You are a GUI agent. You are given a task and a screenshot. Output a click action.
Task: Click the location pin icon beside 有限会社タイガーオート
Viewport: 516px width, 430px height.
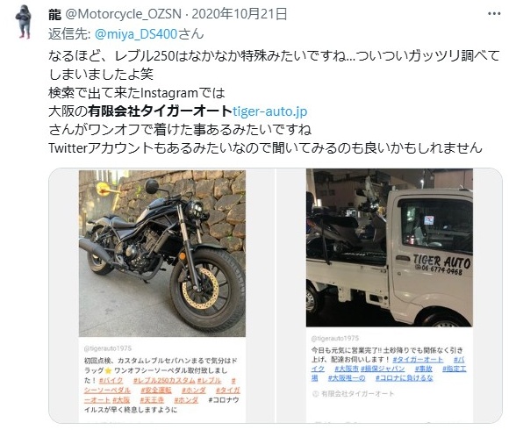click(x=315, y=393)
